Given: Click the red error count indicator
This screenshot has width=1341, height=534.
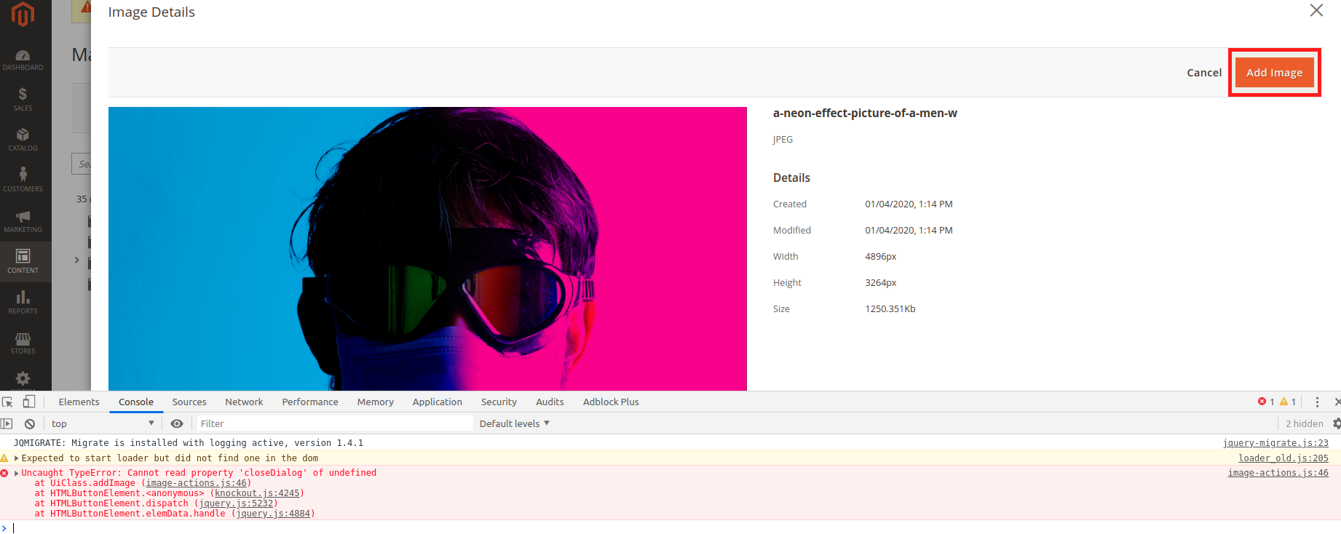Looking at the screenshot, I should tap(1266, 402).
